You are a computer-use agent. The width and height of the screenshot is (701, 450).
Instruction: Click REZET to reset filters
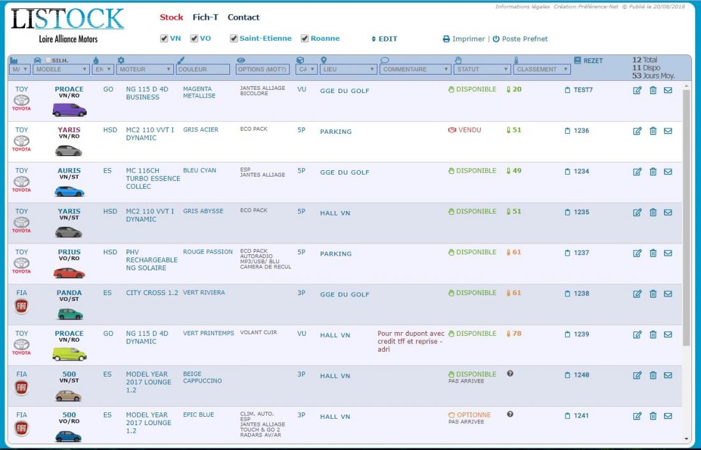(593, 61)
